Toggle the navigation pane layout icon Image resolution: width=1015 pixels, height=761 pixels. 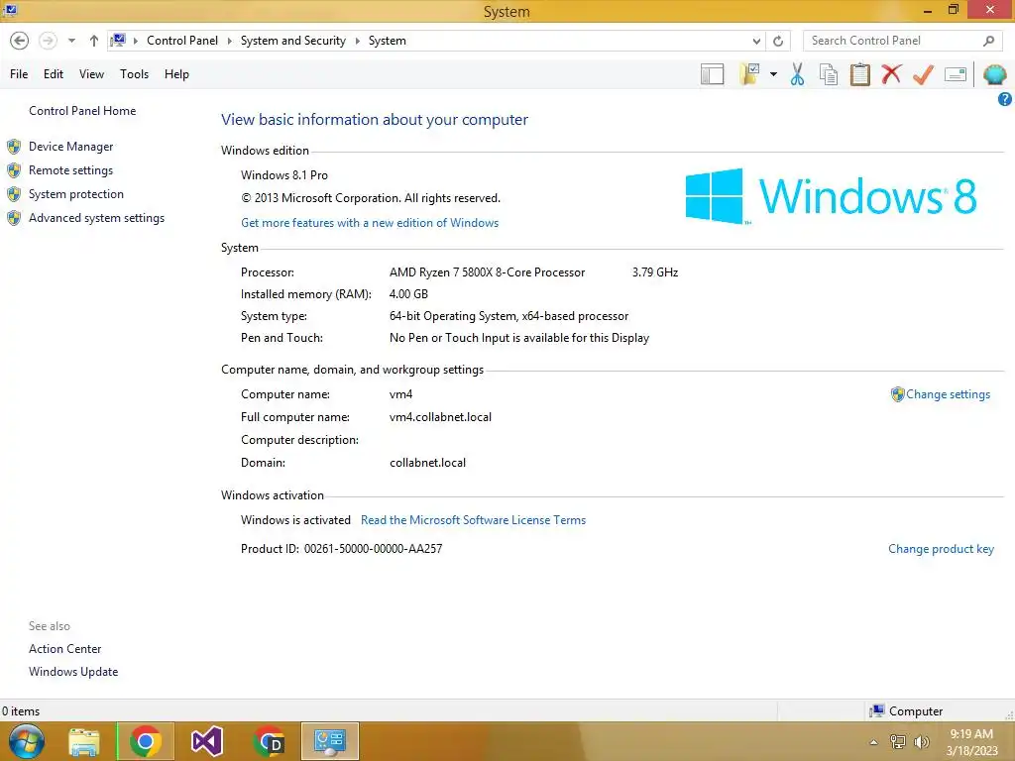tap(712, 74)
